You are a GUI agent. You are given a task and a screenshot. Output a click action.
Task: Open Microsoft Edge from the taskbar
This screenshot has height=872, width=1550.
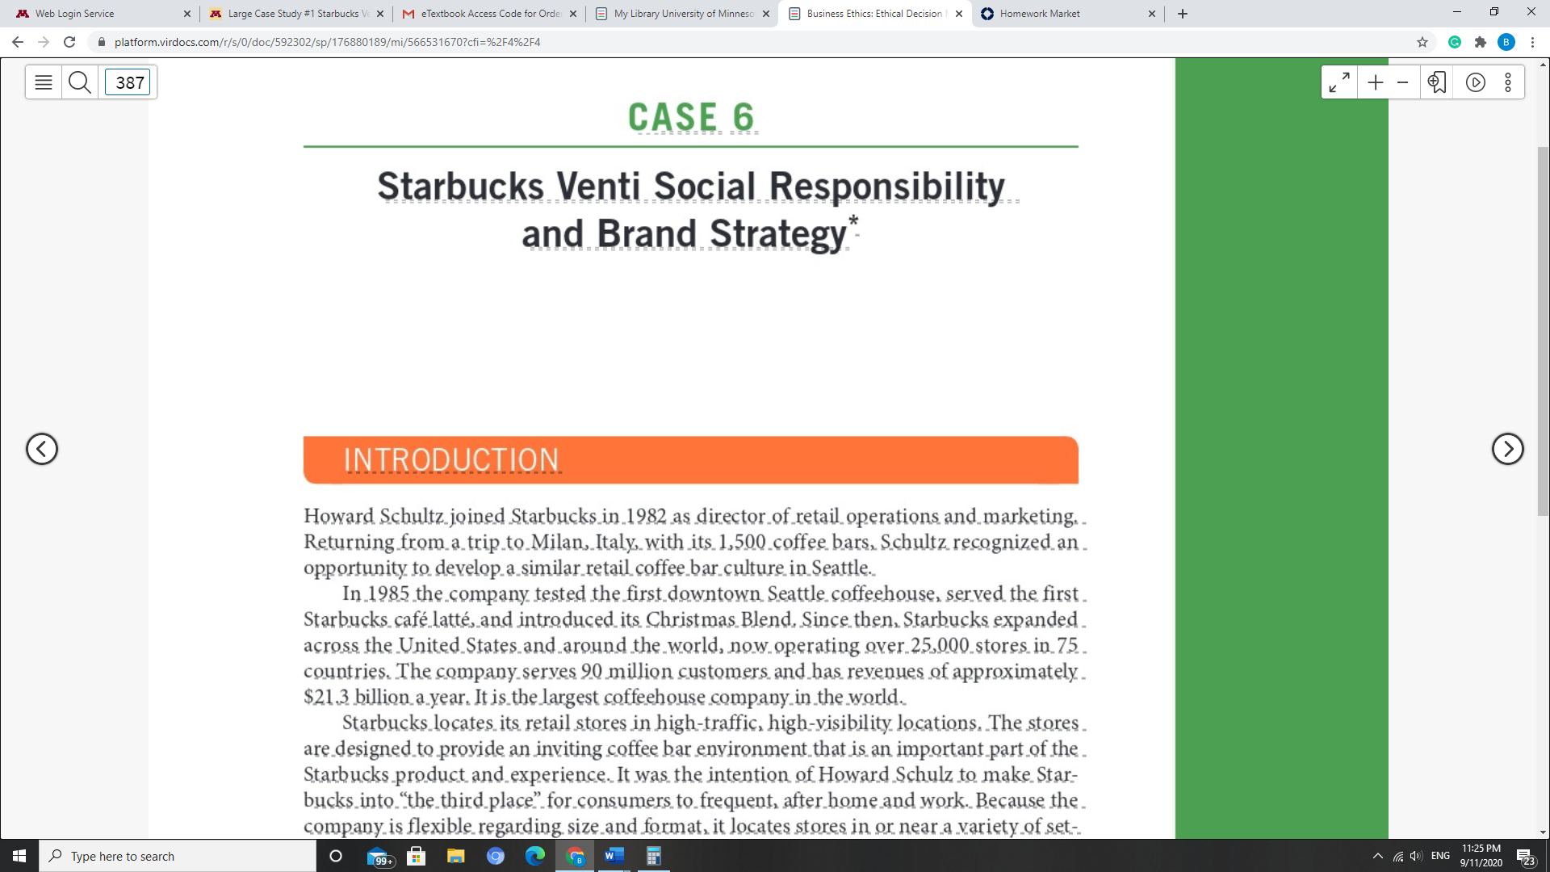tap(535, 856)
